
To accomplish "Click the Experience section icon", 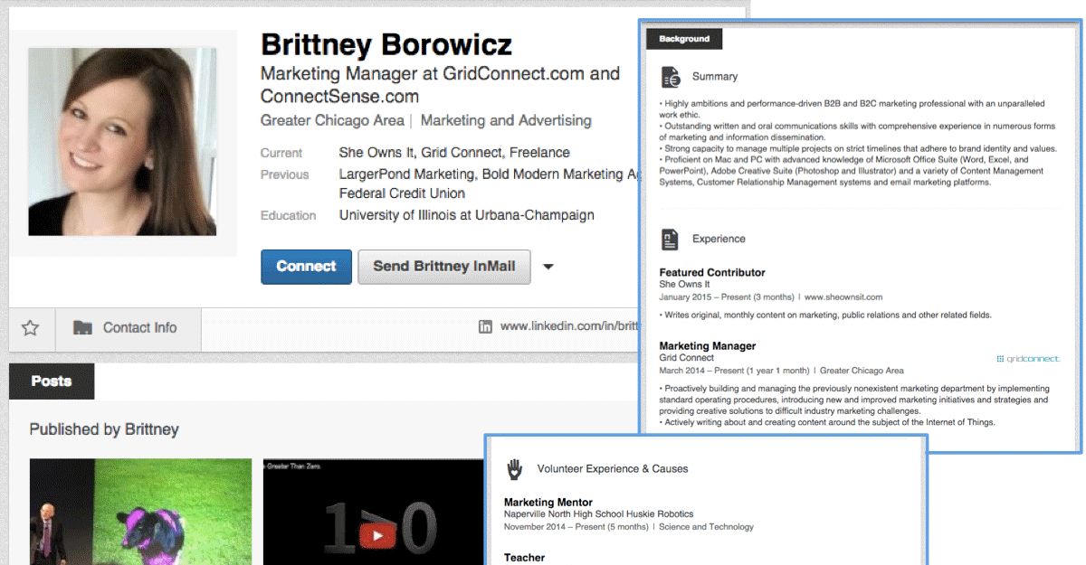I will [670, 240].
